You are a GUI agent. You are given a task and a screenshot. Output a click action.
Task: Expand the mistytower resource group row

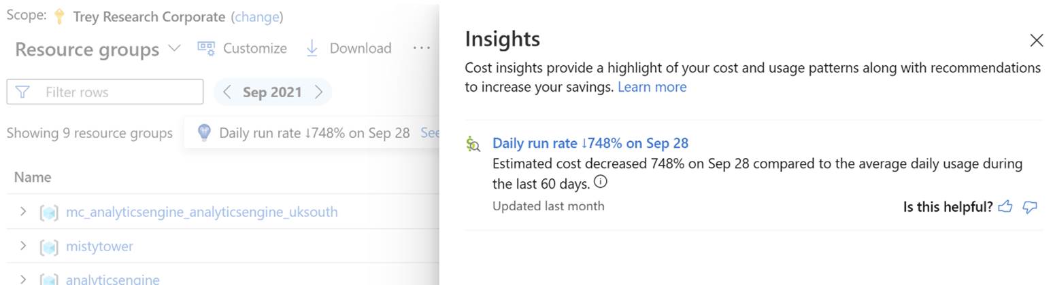(23, 246)
